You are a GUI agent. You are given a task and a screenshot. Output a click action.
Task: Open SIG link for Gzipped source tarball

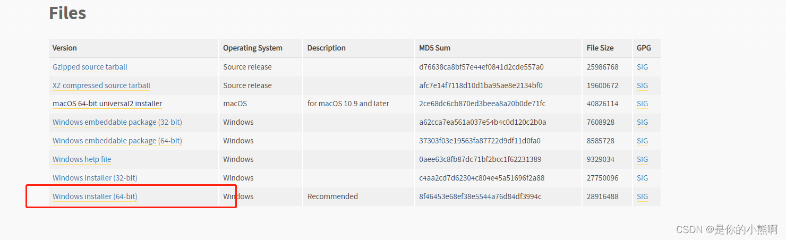click(x=642, y=67)
